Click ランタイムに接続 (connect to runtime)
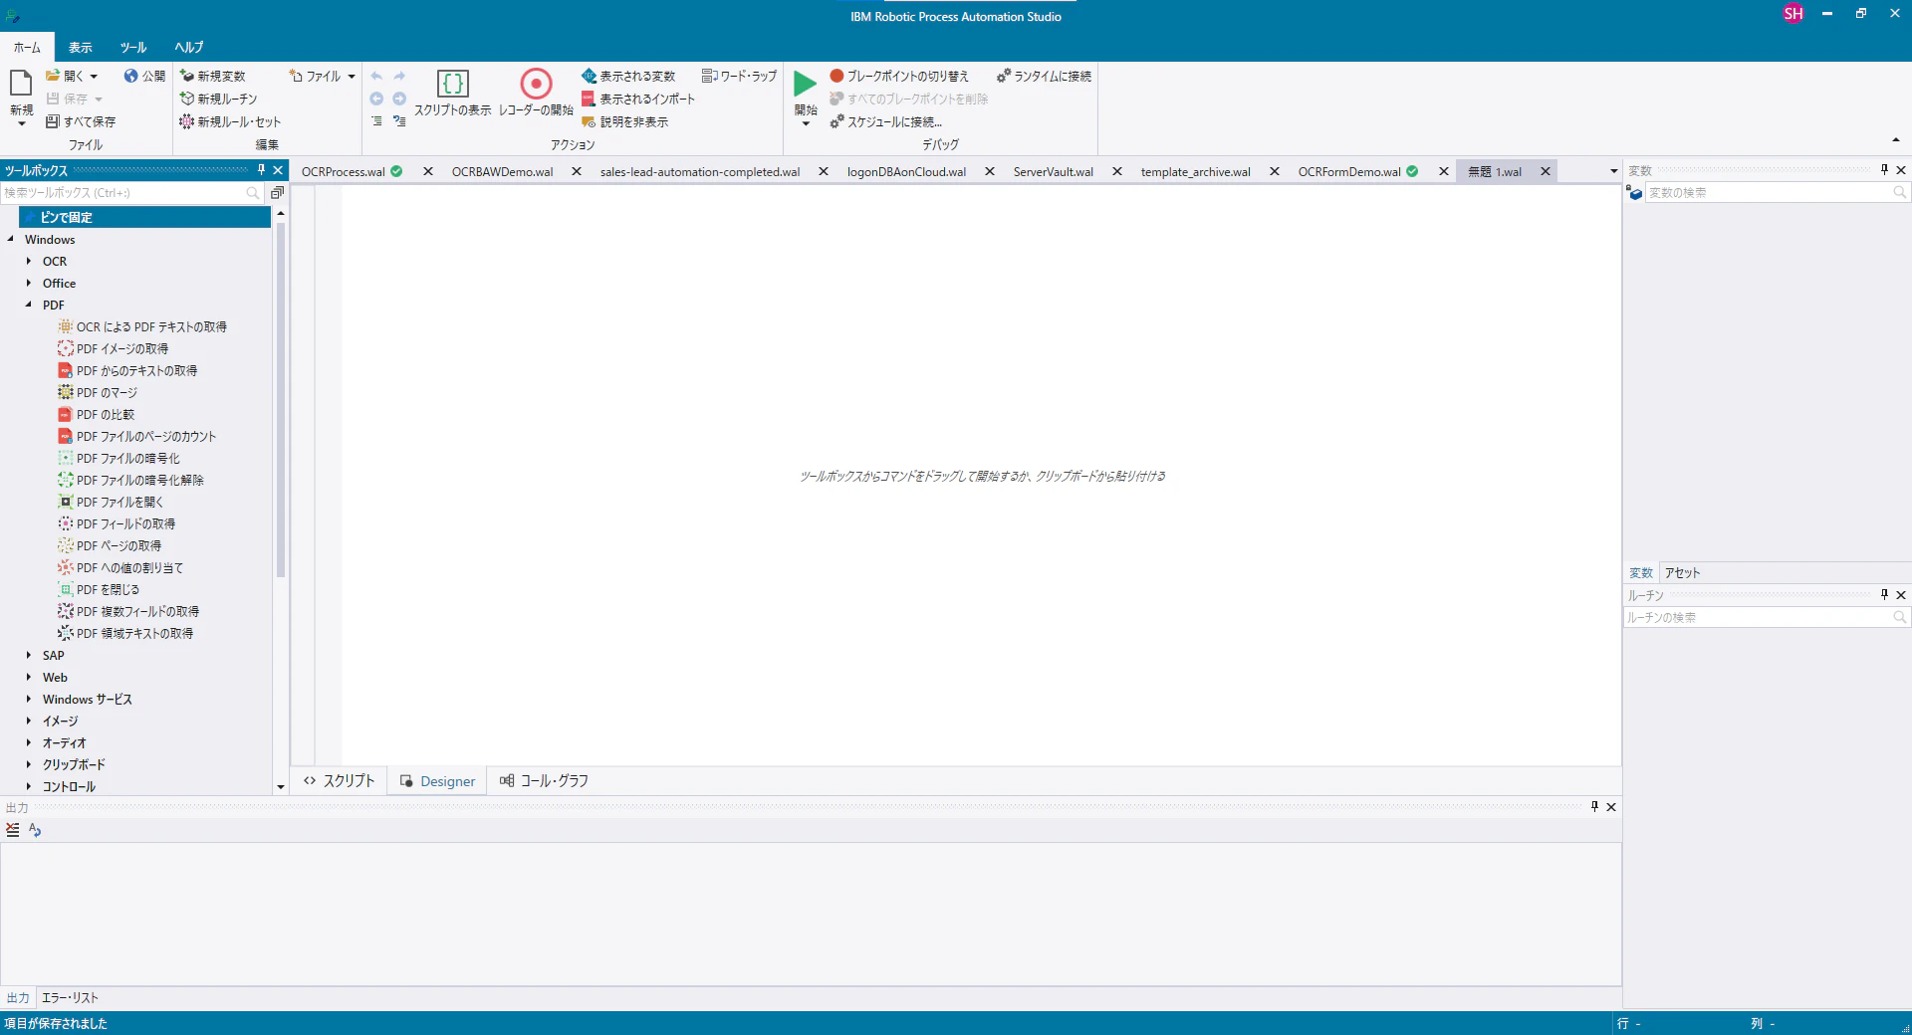Image resolution: width=1912 pixels, height=1035 pixels. (x=1044, y=76)
